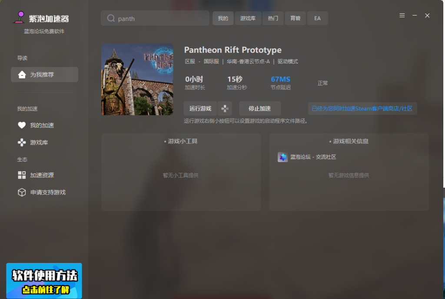Click the Pantheon Rift Prototype title

[233, 50]
